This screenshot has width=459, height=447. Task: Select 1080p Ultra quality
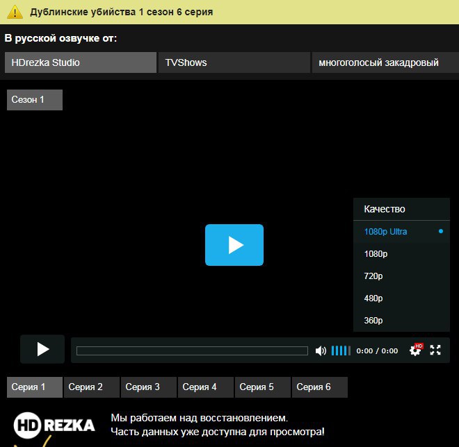(401, 232)
